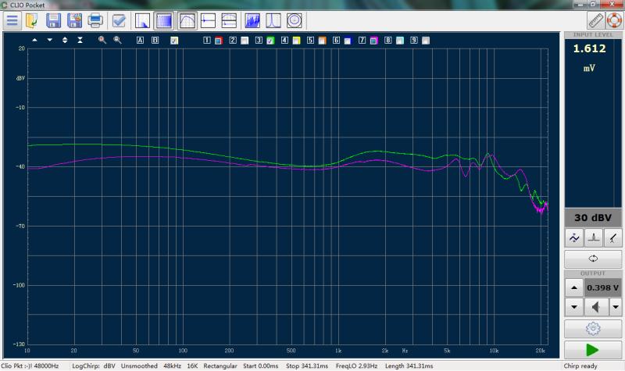
Task: Click 'Rectangular' window label in status bar
Action: click(220, 366)
